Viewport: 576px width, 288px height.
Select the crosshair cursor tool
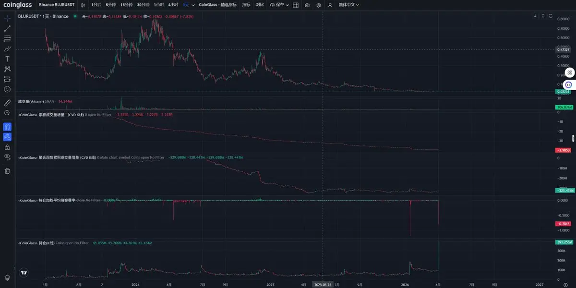(7, 18)
